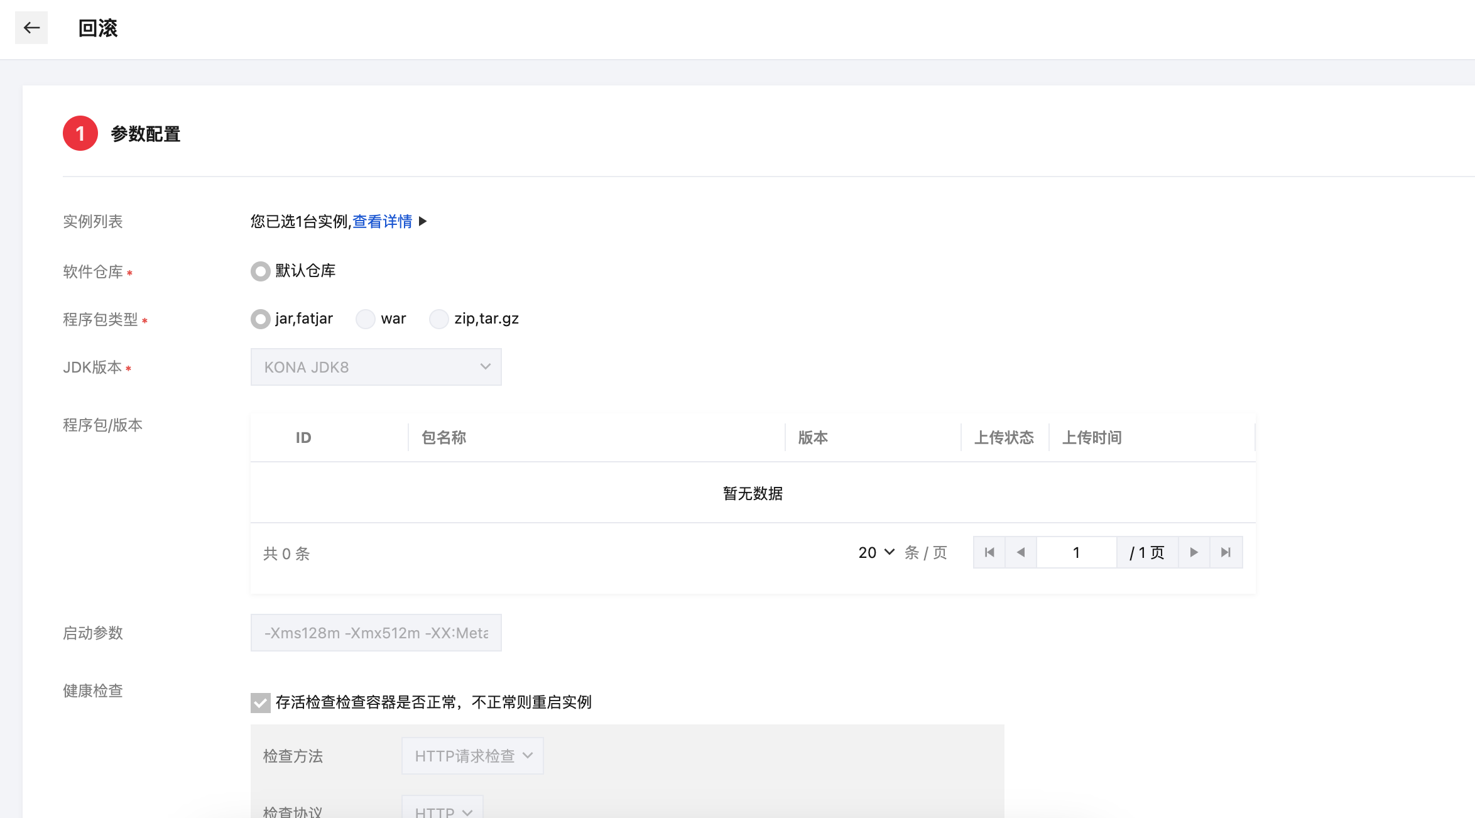Change 20 items per page dropdown

(876, 552)
